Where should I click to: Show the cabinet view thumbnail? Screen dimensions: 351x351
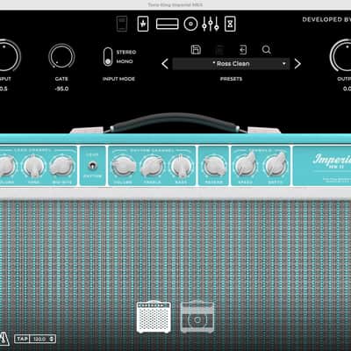[x=197, y=317]
